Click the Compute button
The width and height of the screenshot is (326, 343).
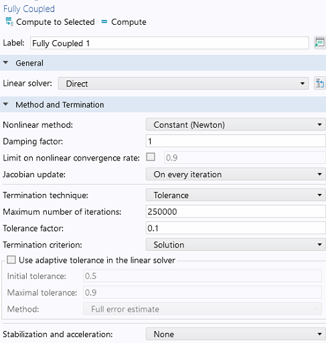124,22
